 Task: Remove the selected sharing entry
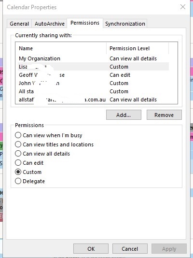(164, 115)
